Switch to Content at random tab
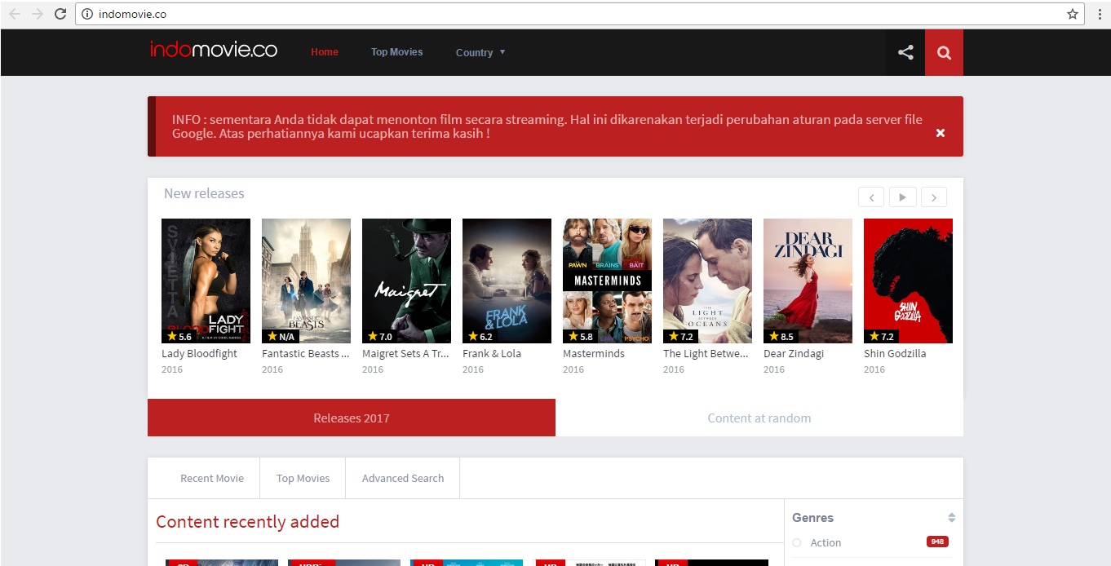The height and width of the screenshot is (566, 1111). coord(759,418)
